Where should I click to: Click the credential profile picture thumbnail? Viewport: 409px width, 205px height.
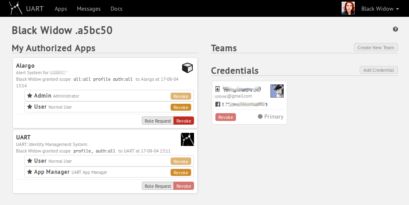[277, 91]
